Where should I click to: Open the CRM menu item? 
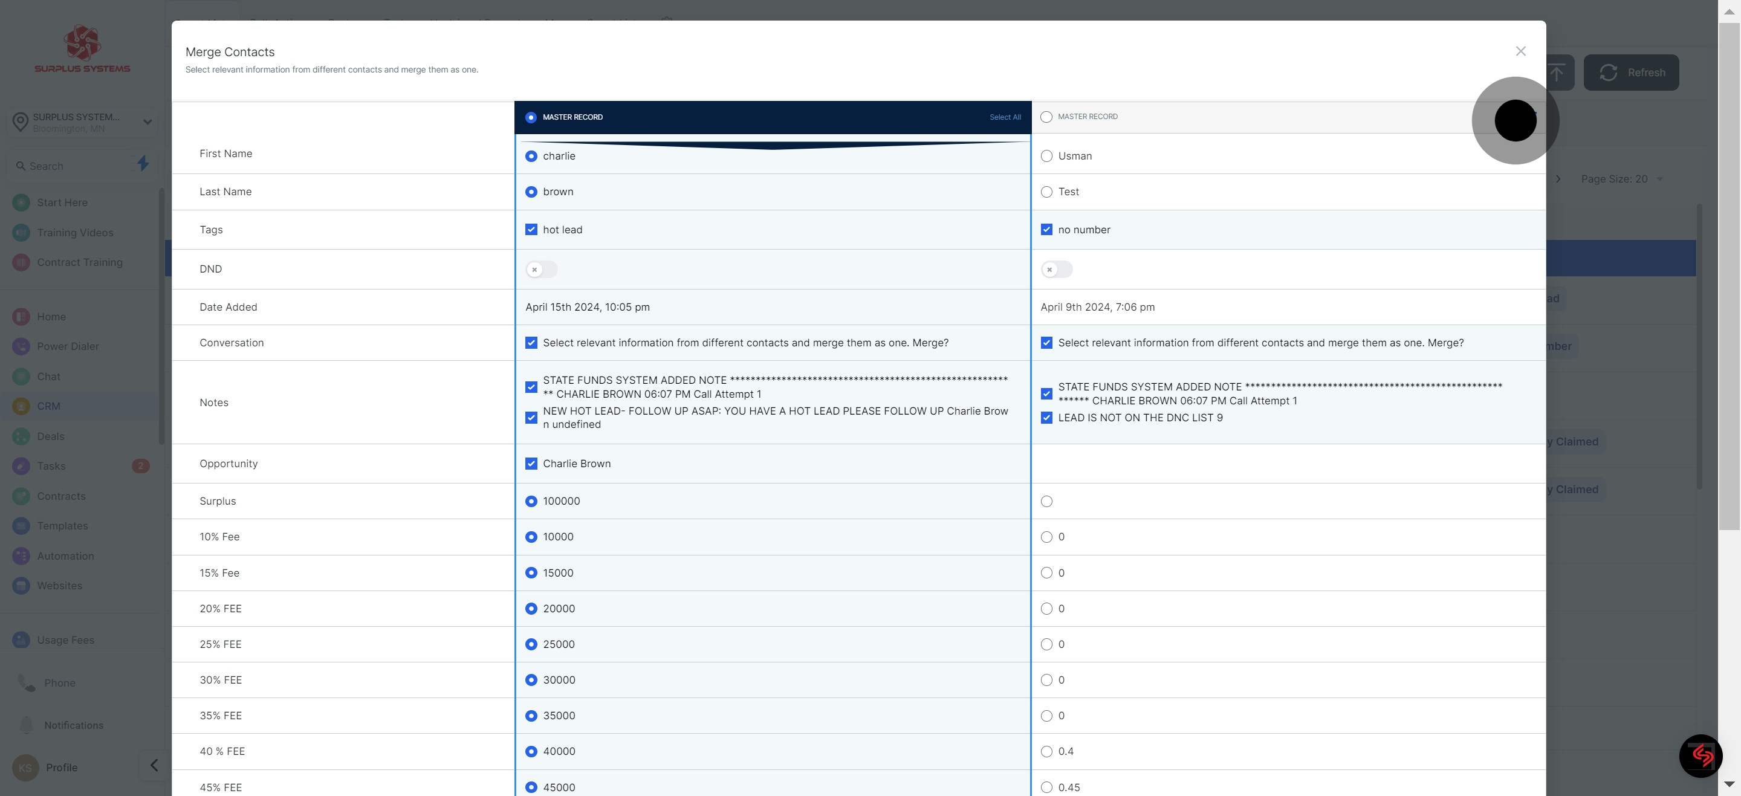(x=48, y=406)
